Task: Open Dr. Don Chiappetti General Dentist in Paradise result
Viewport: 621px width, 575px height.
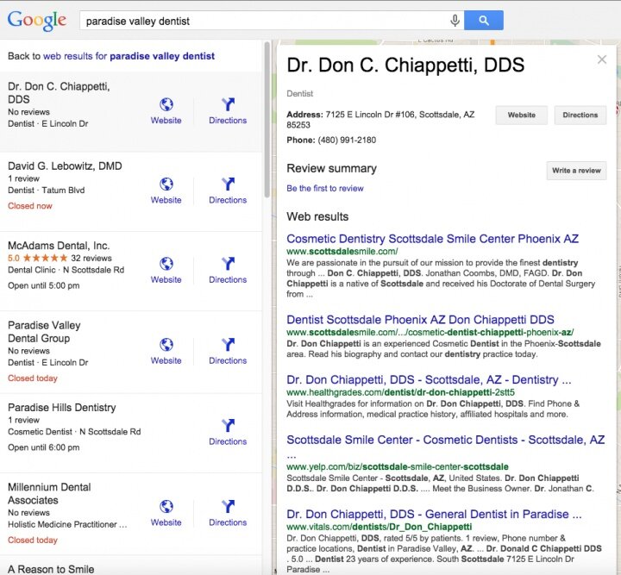Action: 434,514
